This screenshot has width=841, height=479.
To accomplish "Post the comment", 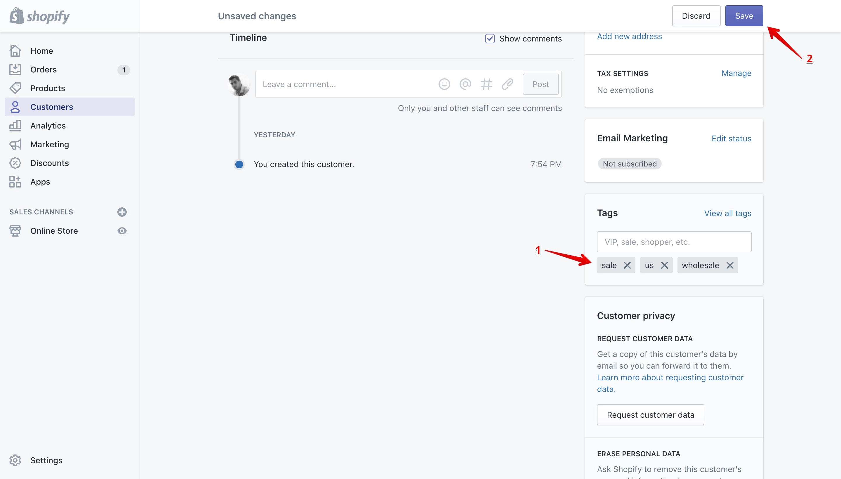I will [541, 84].
